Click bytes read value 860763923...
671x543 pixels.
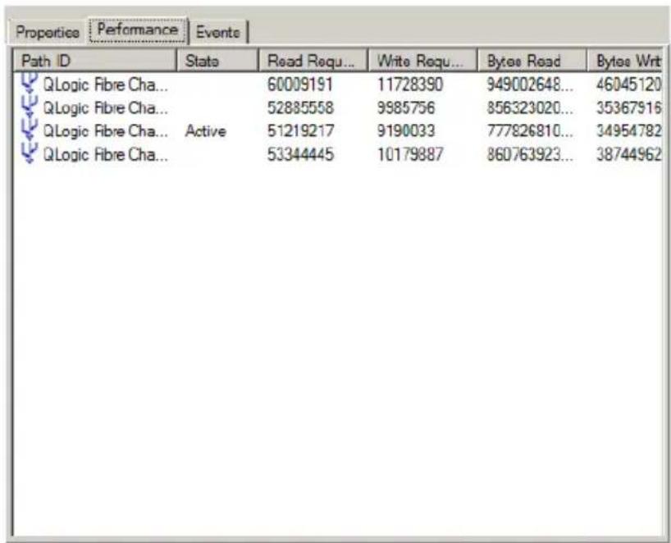tap(530, 154)
